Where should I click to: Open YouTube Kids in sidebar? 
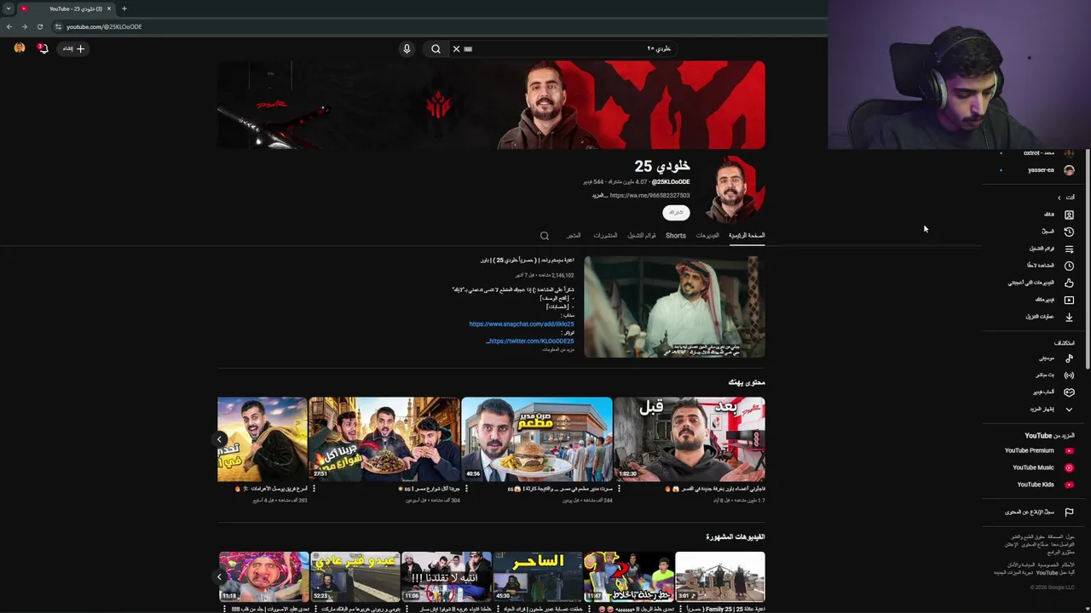tap(1044, 484)
